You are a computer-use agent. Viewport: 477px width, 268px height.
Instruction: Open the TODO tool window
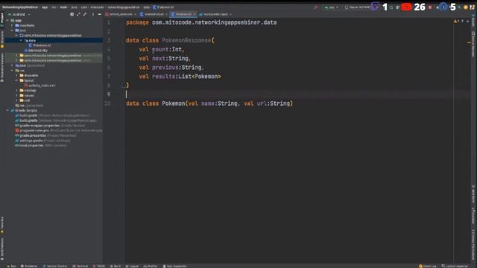(99, 266)
